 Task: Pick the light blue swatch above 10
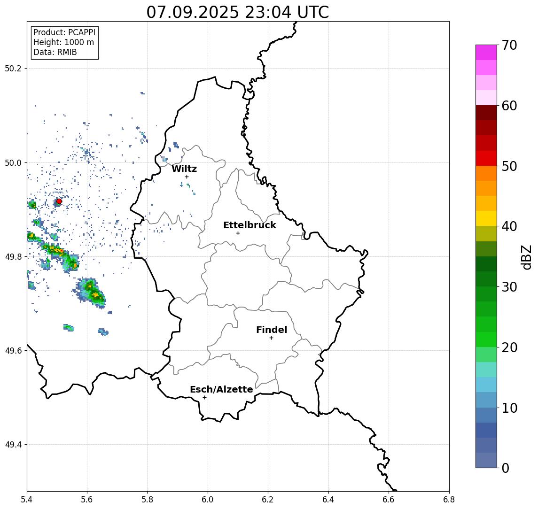[486, 400]
